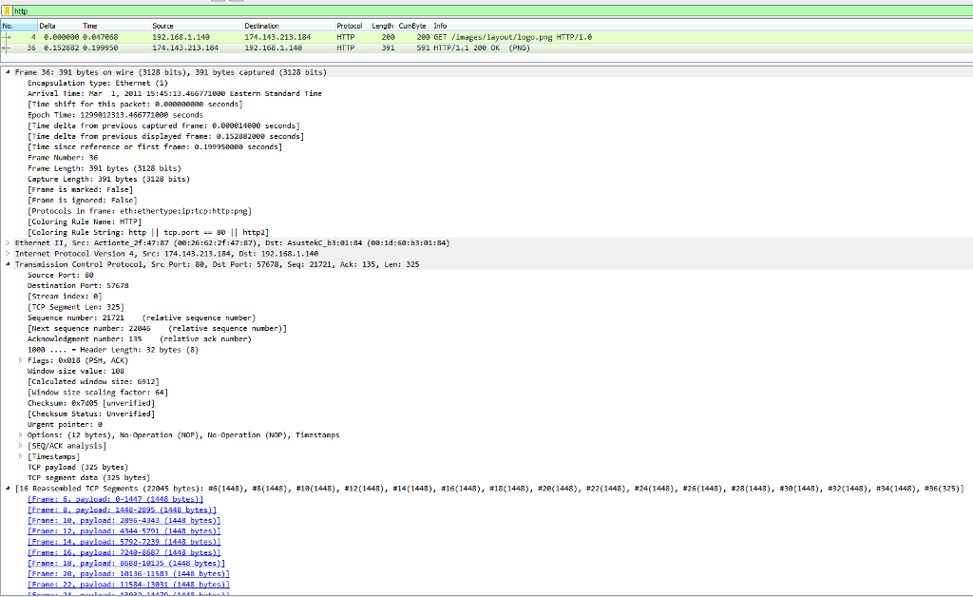Expand the Flags 0x018 PSH ACK node
973x597 pixels.
coord(18,360)
